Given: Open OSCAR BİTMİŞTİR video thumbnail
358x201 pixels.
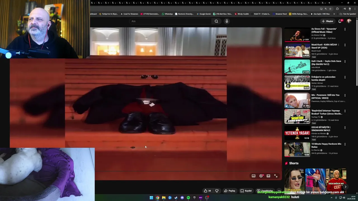Looking at the screenshot, I should [x=297, y=133].
